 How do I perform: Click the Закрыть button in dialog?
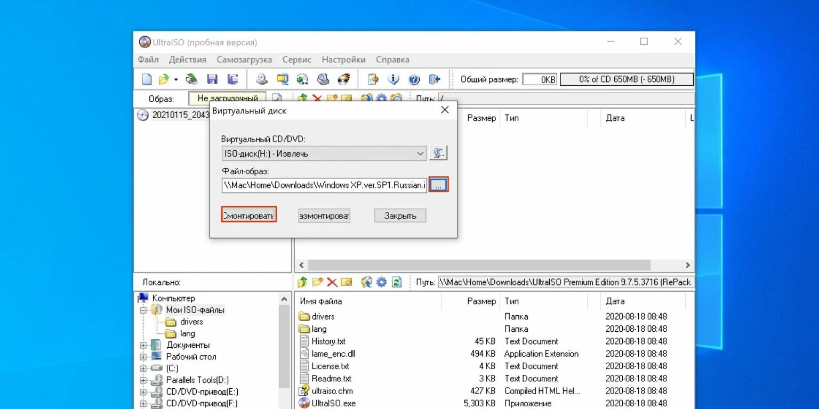point(400,215)
